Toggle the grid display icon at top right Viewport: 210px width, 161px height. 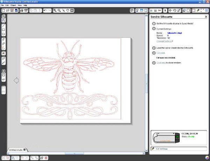click(206, 11)
